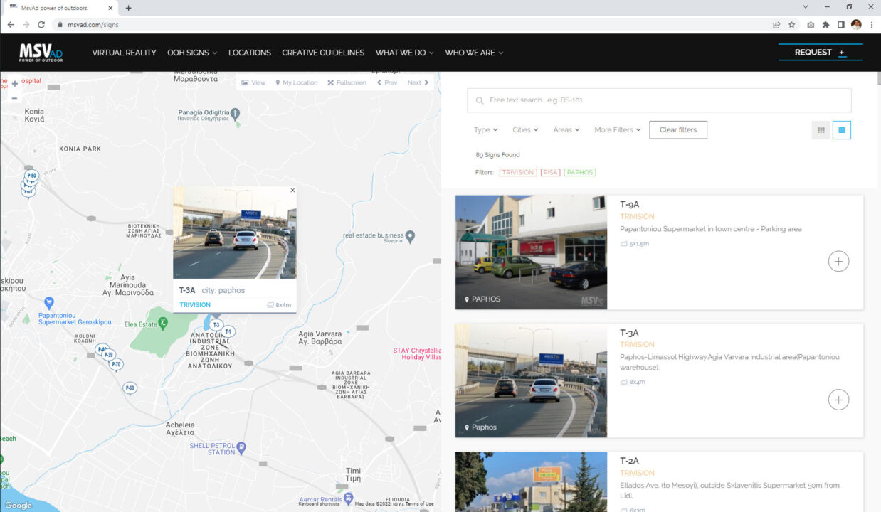Viewport: 881px width, 512px height.
Task: Zoom in the map with plus button
Action: click(15, 84)
